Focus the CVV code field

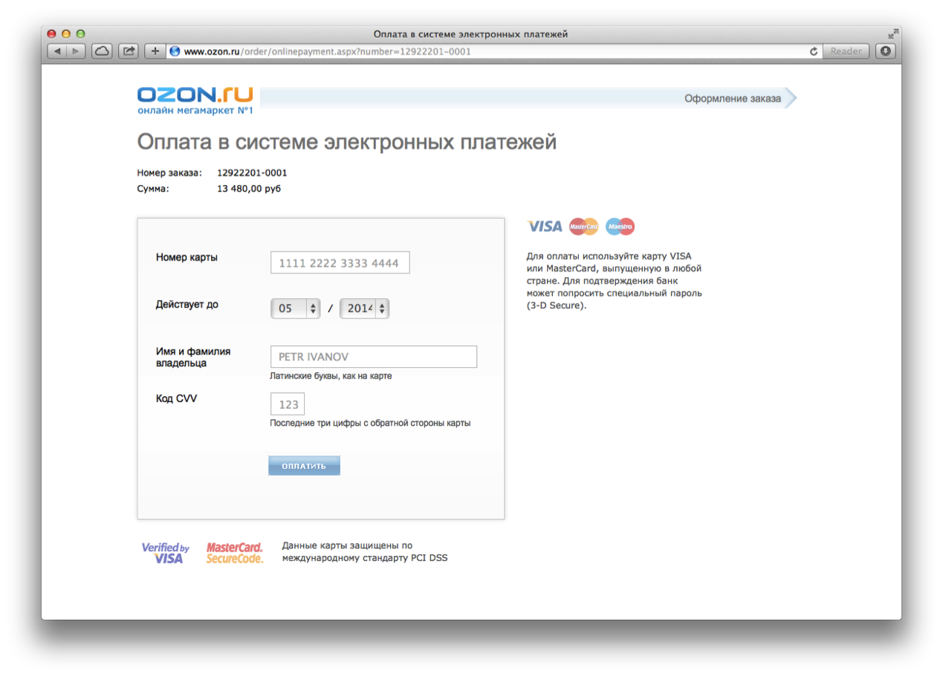click(x=288, y=404)
